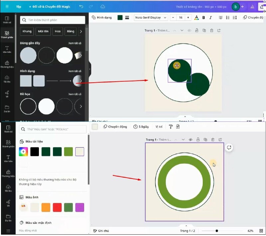The width and height of the screenshot is (266, 236).
Task: Toggle Italic text formatting
Action: tap(210, 18)
